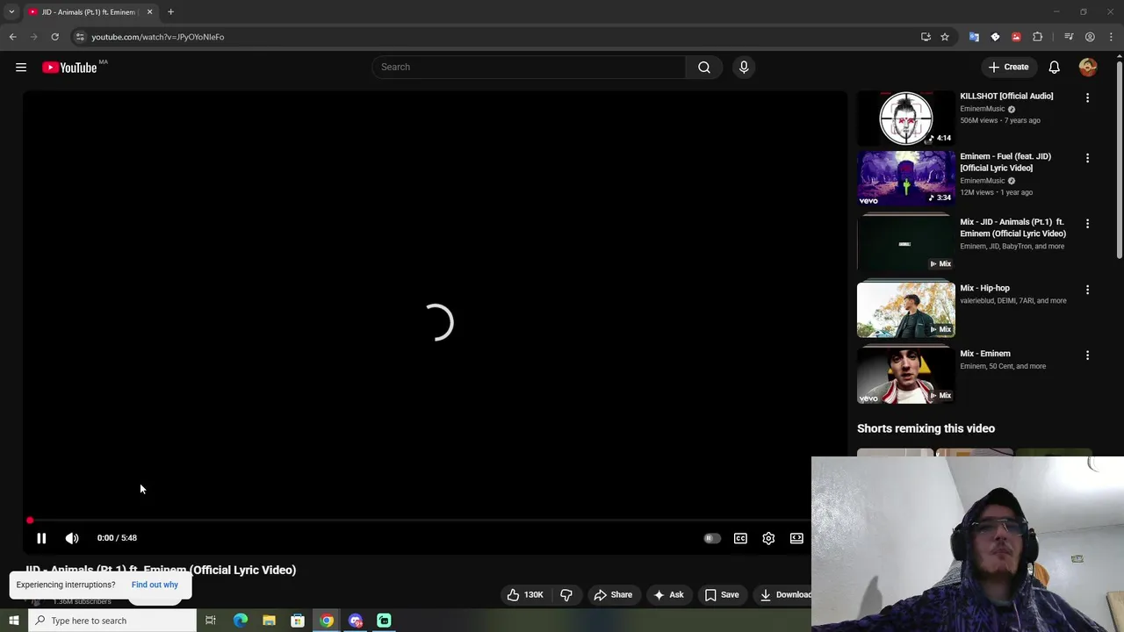Image resolution: width=1124 pixels, height=632 pixels.
Task: Toggle closed captions CC
Action: point(740,538)
